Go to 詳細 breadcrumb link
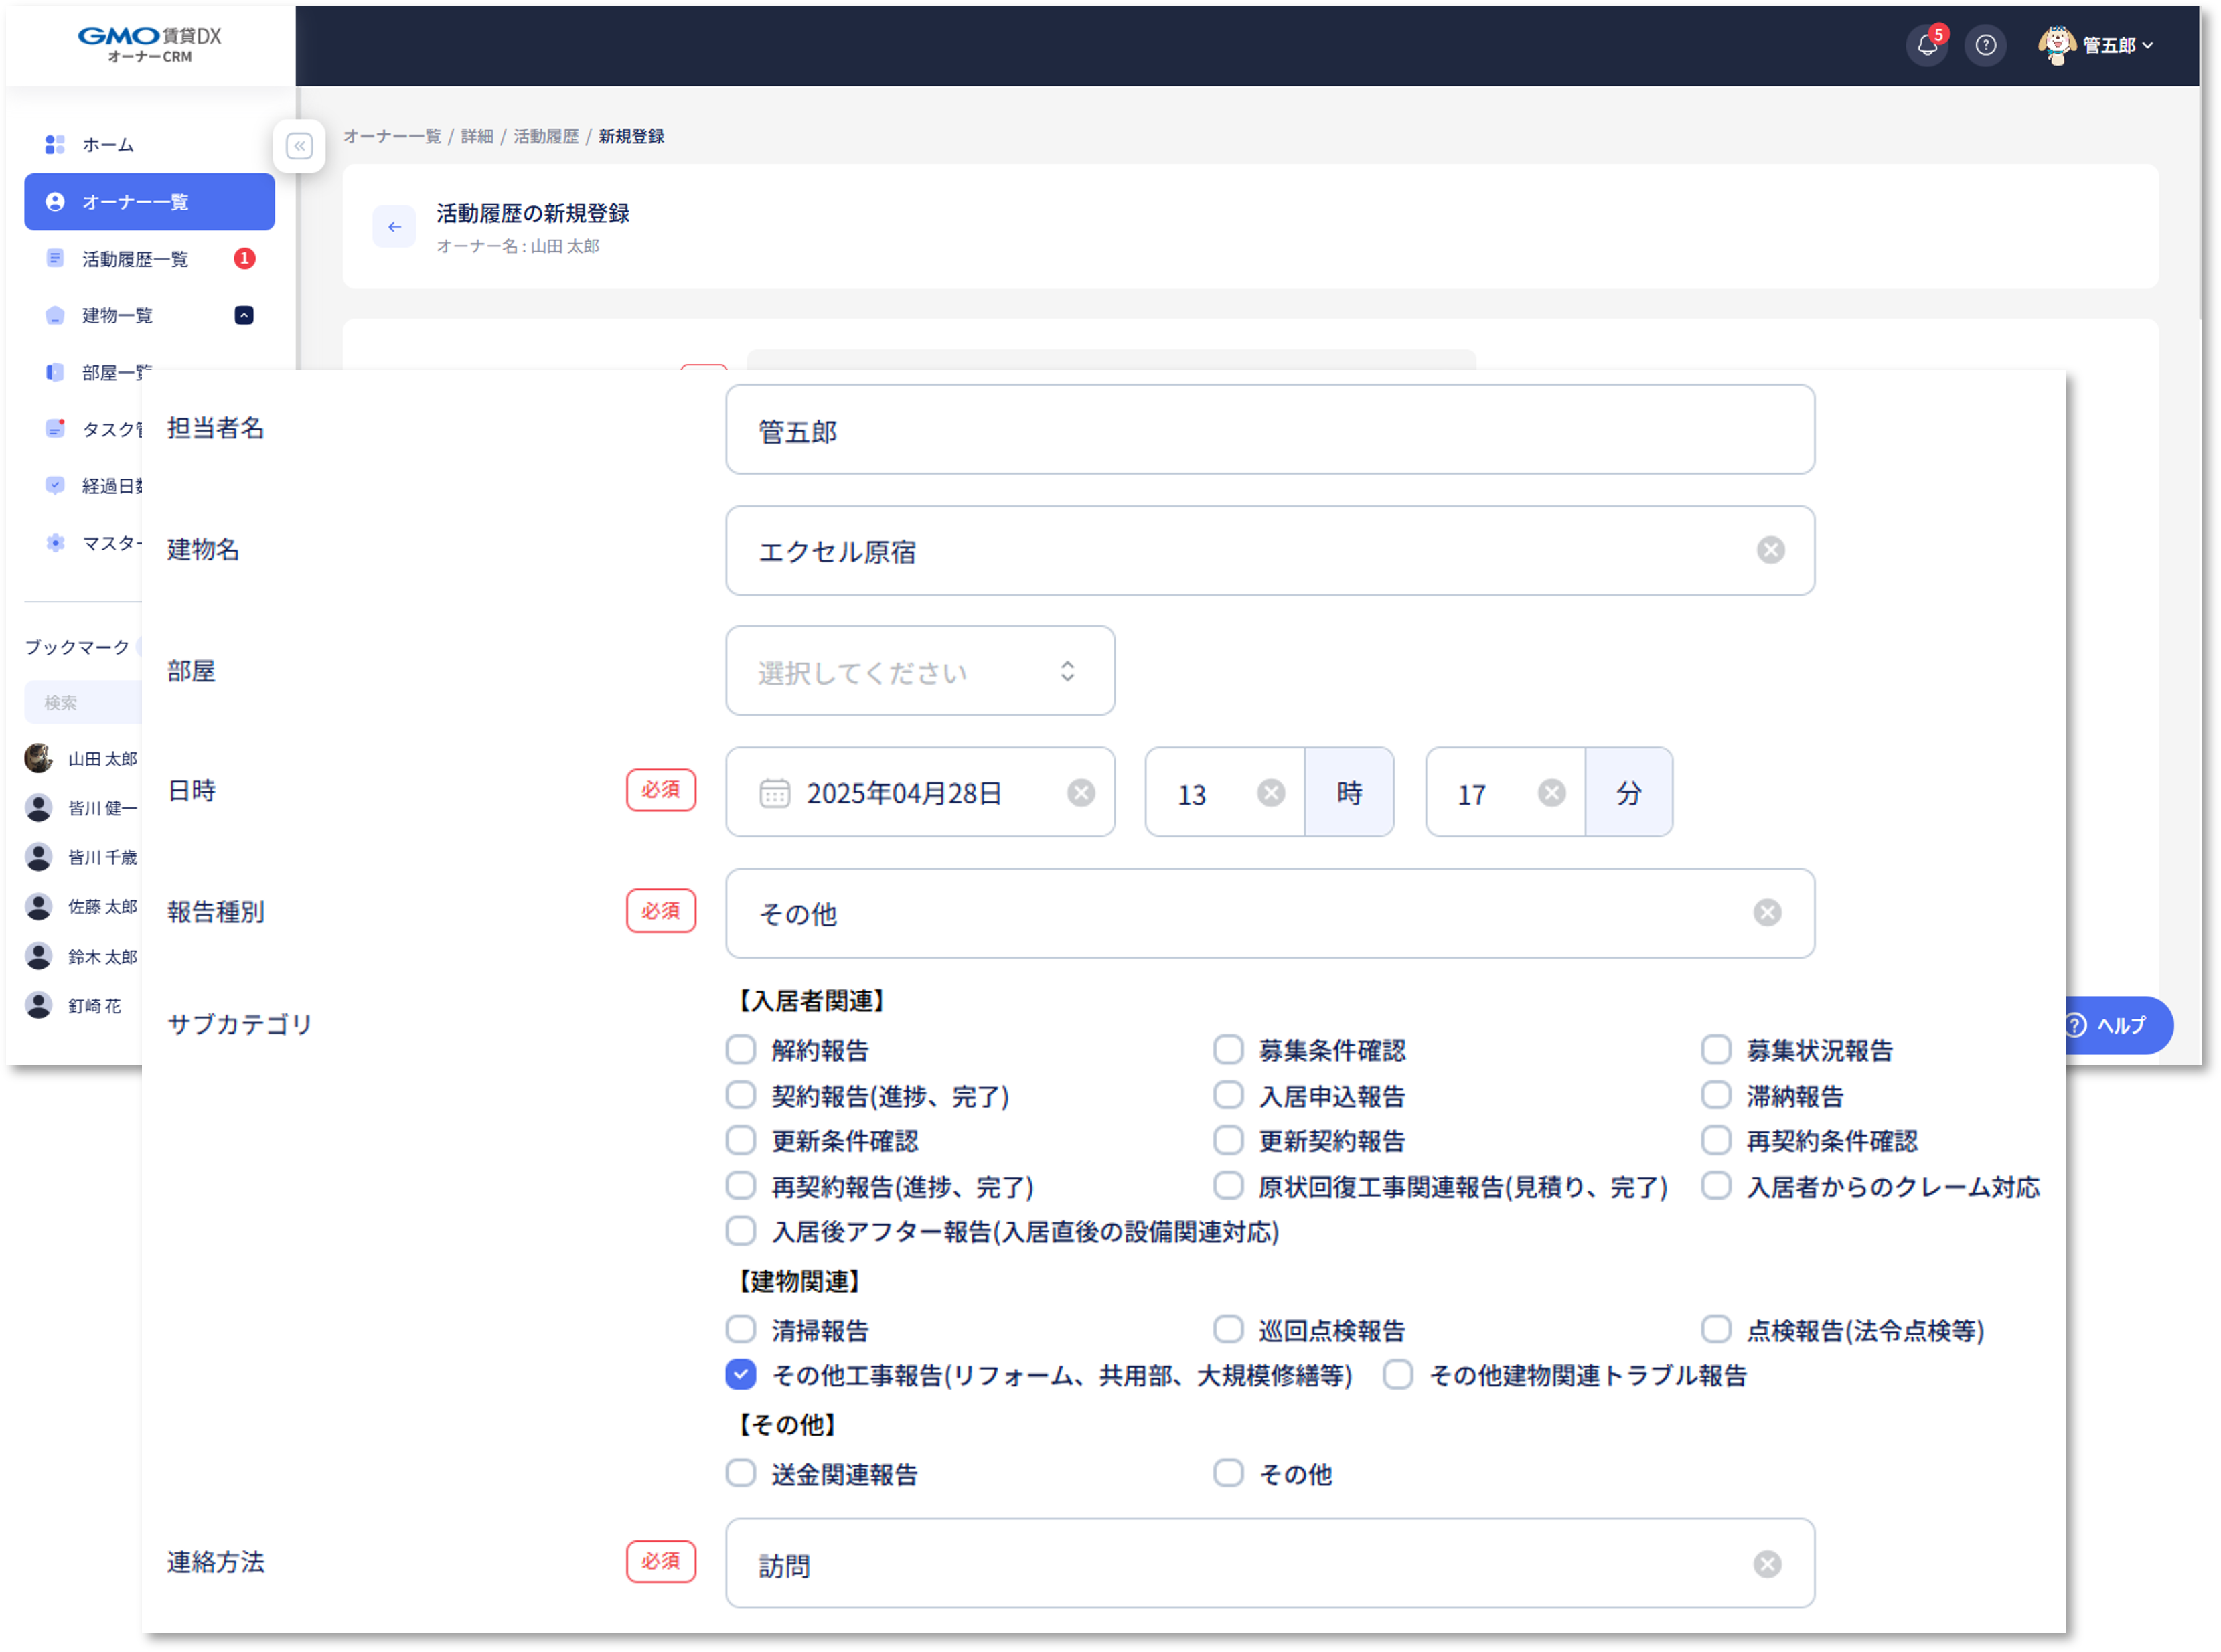This screenshot has width=2221, height=1652. tap(477, 136)
